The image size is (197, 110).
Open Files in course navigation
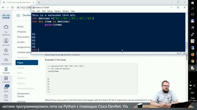[x=20, y=73]
